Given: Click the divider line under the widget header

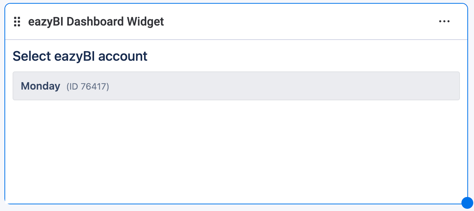Looking at the screenshot, I should [236, 39].
